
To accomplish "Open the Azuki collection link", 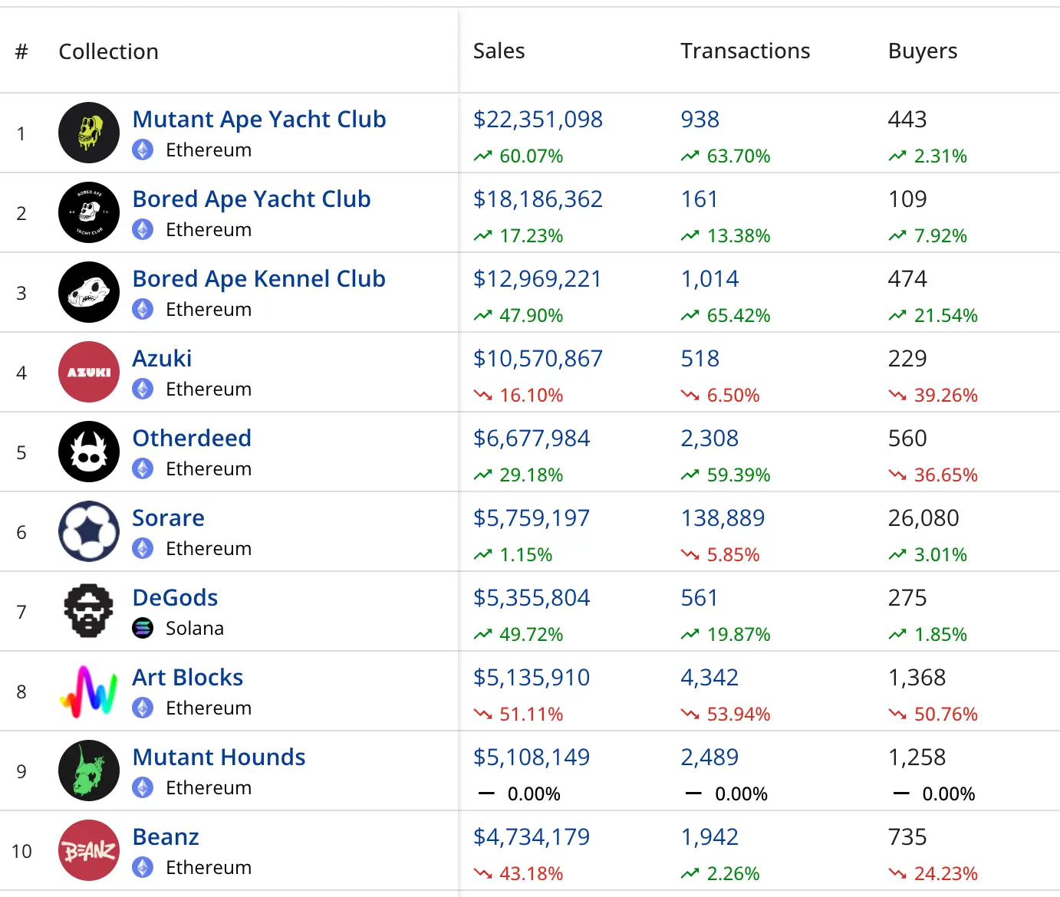I will [162, 359].
